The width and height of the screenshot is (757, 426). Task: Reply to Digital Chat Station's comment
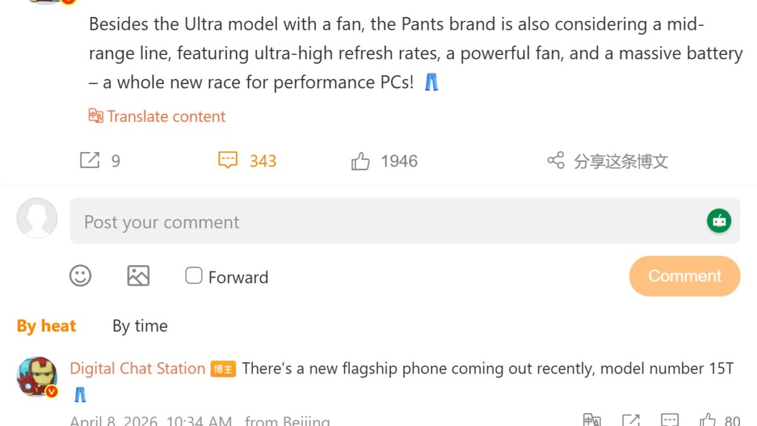(669, 420)
